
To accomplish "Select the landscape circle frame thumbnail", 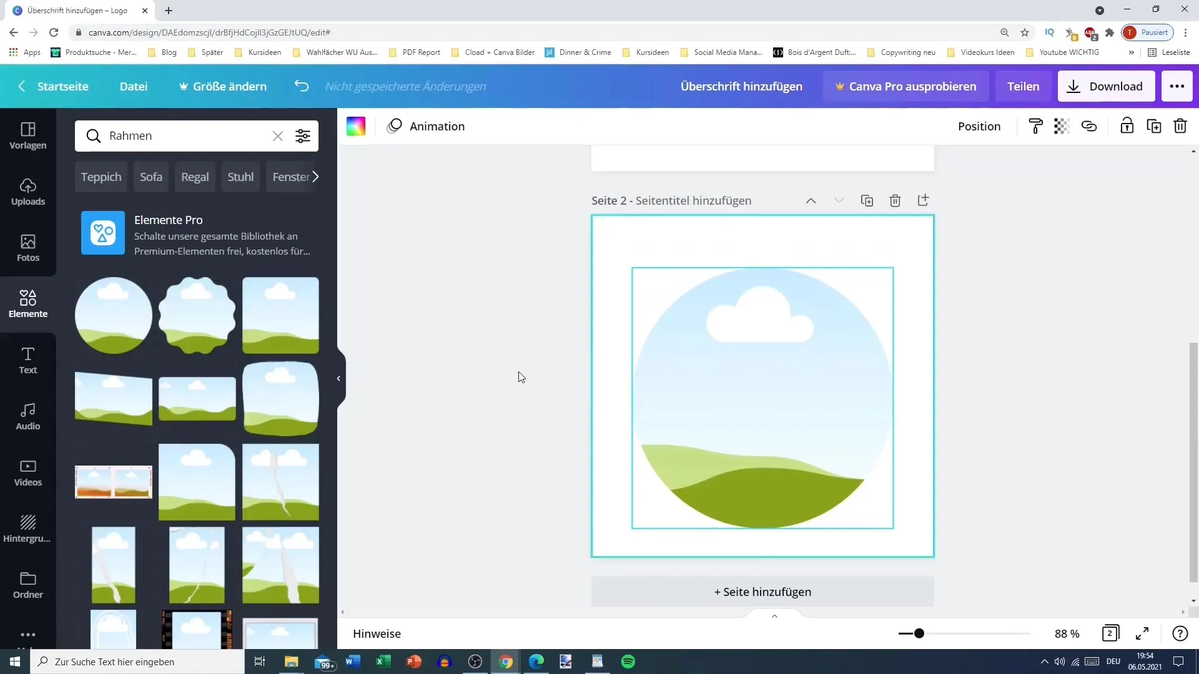I will (114, 315).
